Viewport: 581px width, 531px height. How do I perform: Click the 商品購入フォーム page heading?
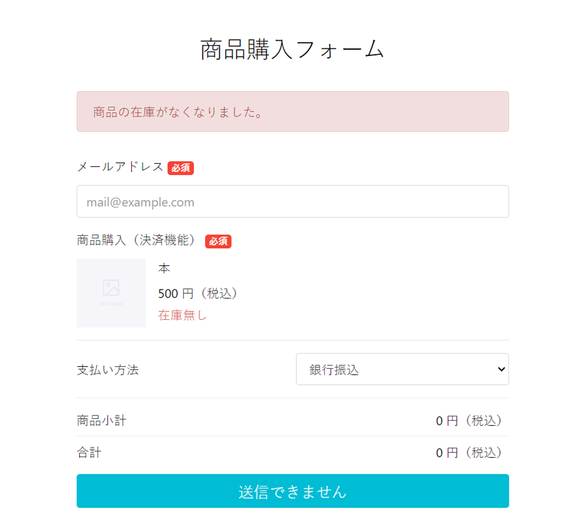(292, 50)
